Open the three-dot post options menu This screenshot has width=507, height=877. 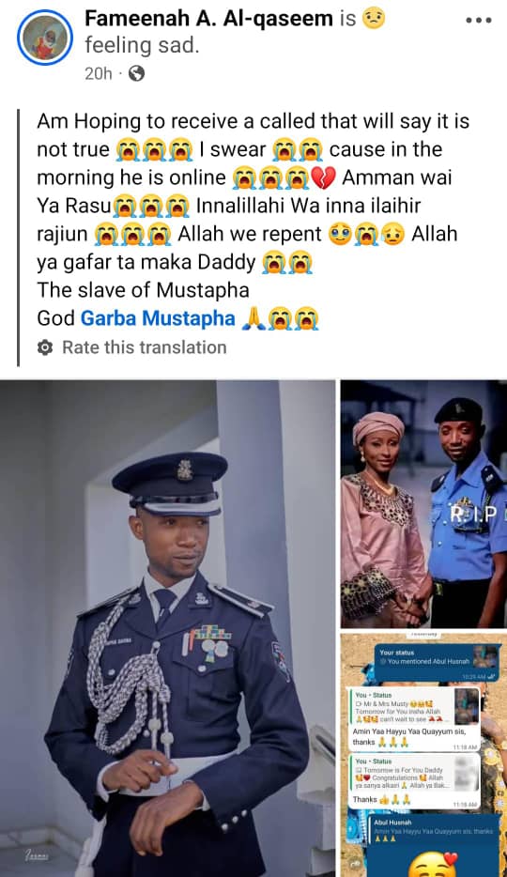click(x=479, y=20)
